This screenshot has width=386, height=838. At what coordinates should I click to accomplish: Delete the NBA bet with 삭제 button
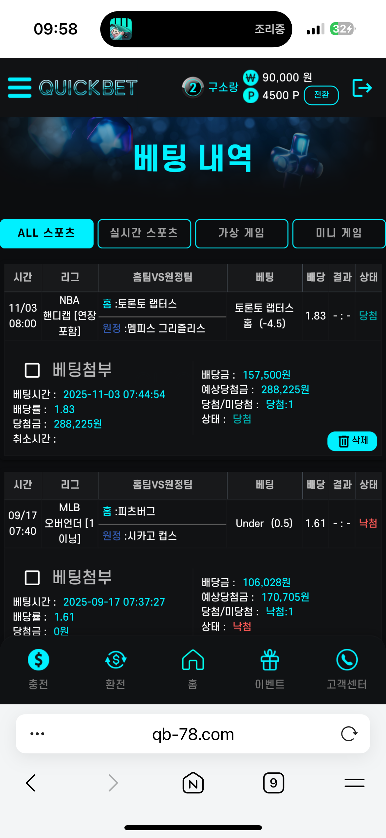352,441
